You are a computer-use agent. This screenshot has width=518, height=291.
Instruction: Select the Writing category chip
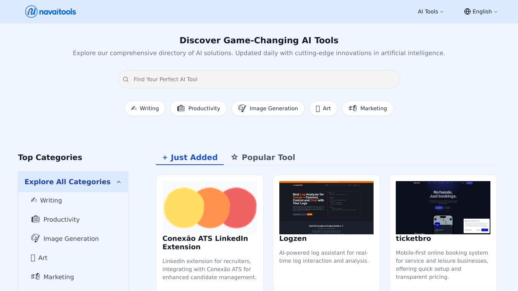pos(145,108)
